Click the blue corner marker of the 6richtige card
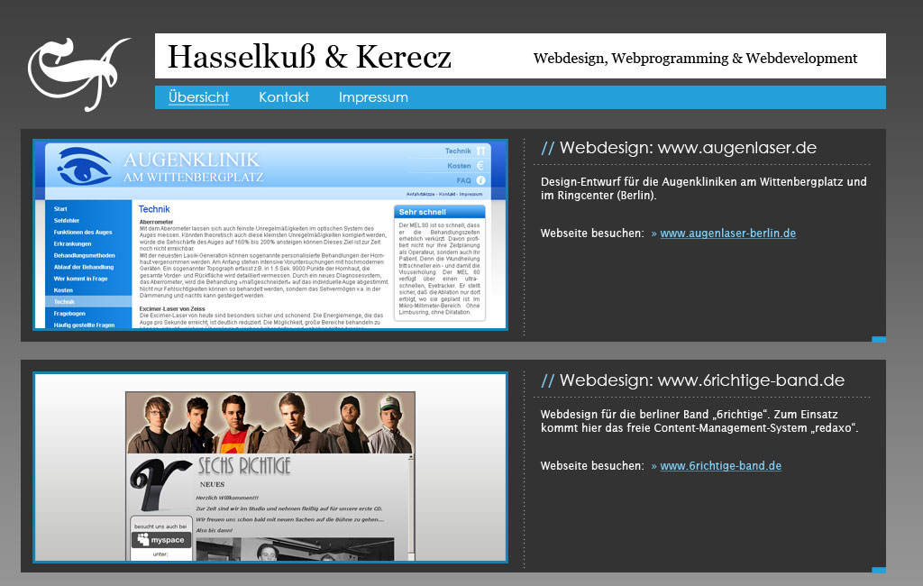Viewport: 923px width, 586px height. (879, 570)
